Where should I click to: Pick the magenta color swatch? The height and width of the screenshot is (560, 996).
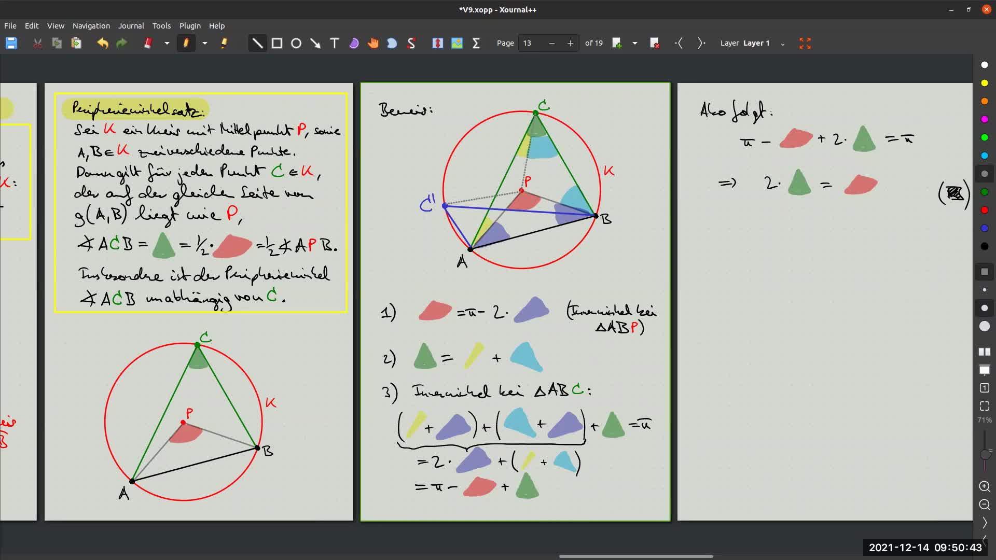click(984, 119)
